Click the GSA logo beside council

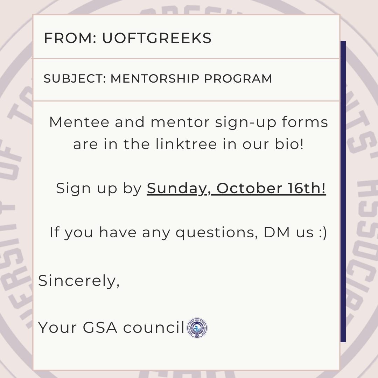[x=197, y=328]
